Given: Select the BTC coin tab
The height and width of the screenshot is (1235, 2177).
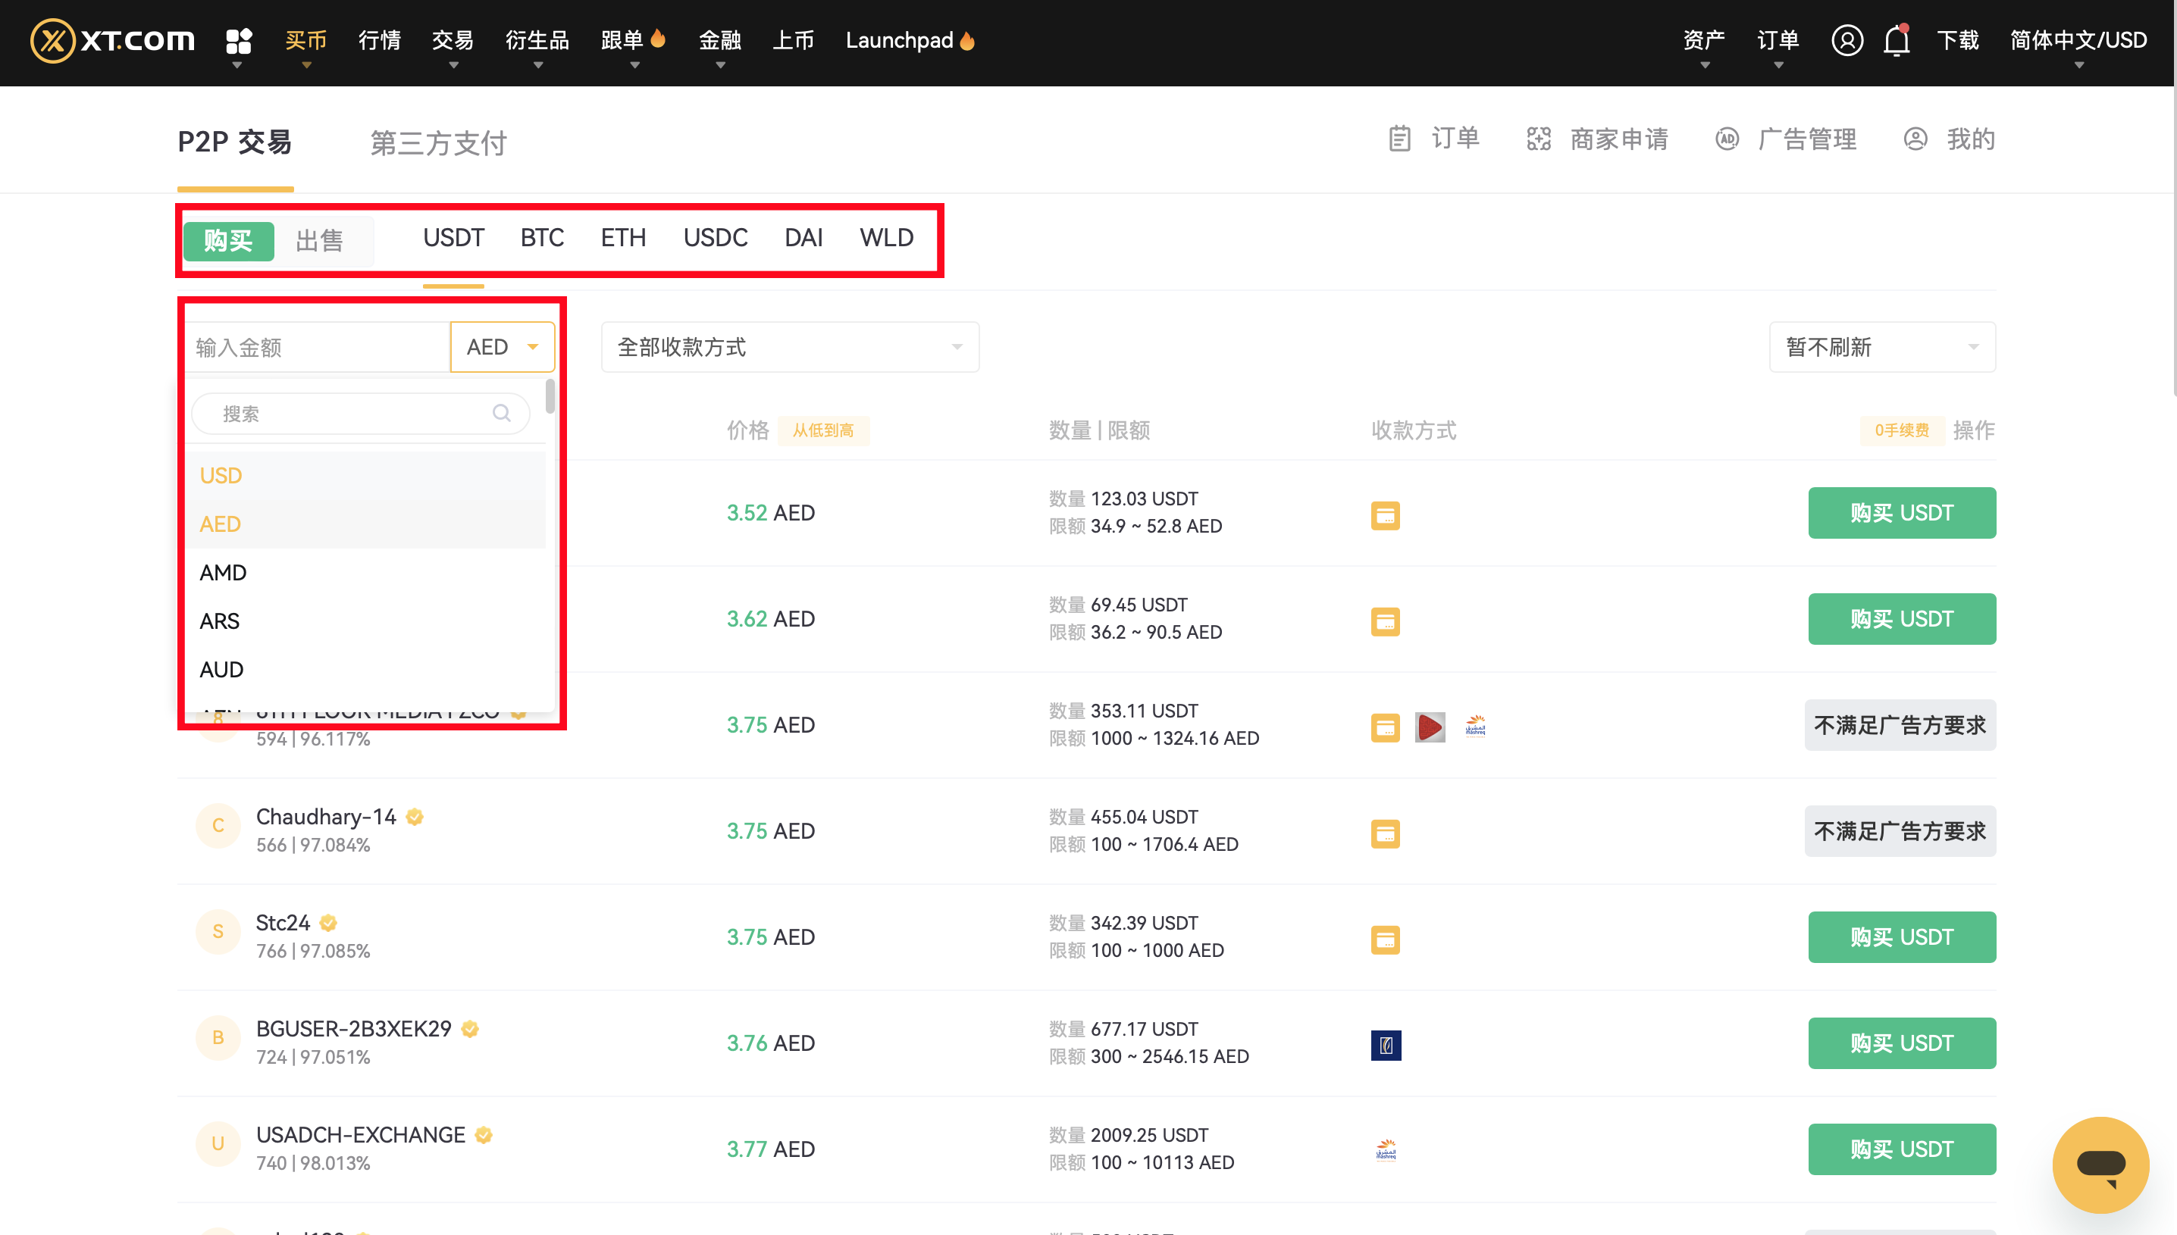Looking at the screenshot, I should click(541, 237).
